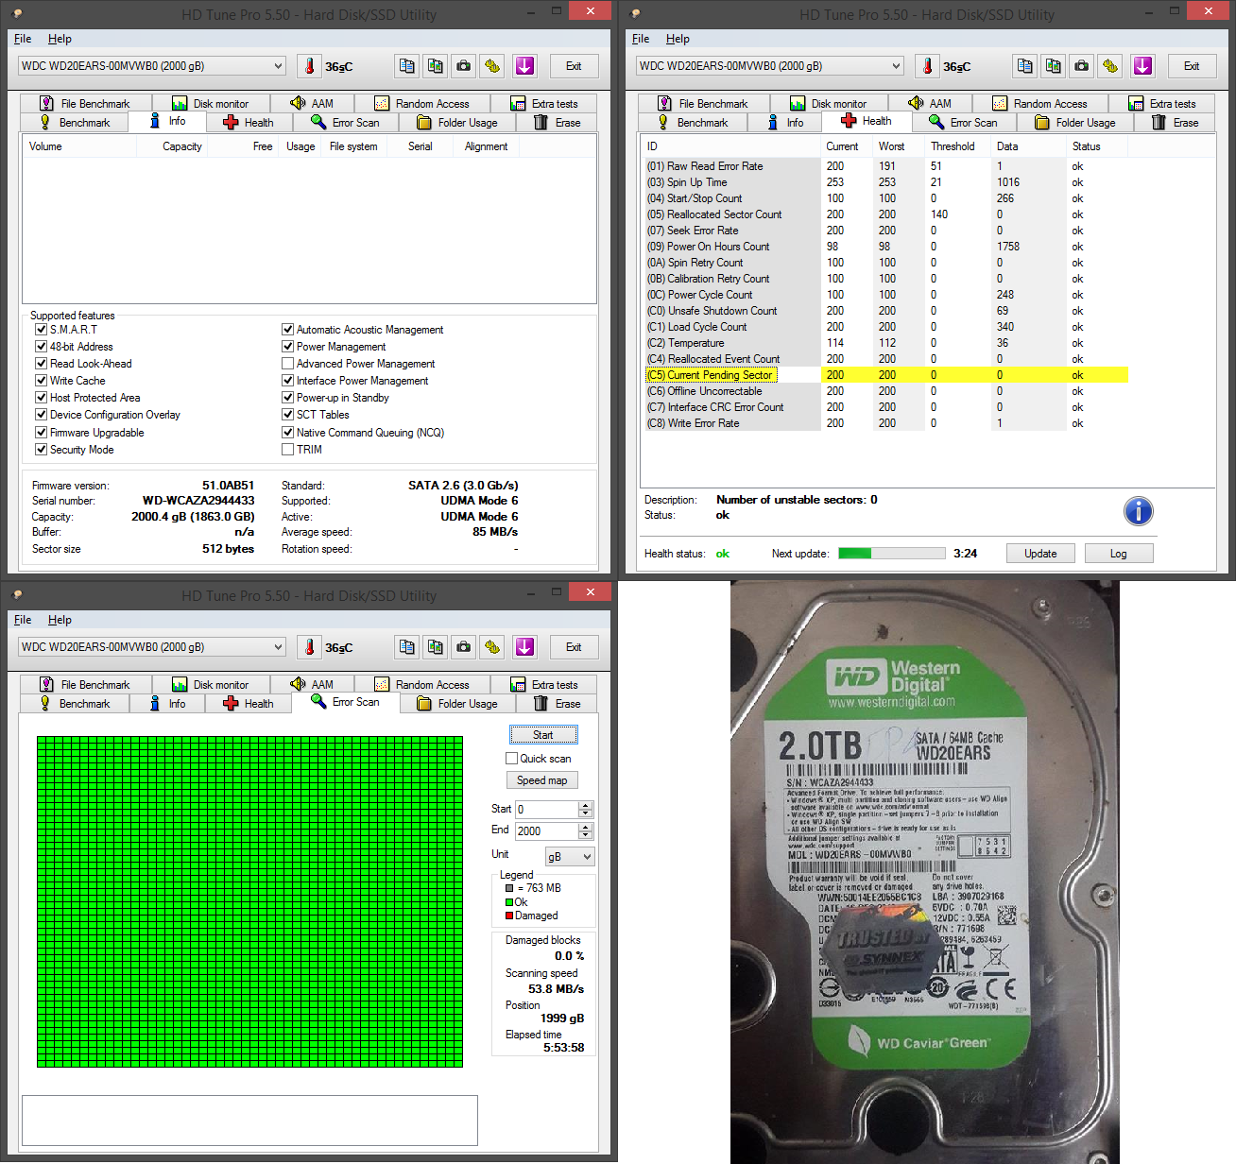Toggle the 48-bit Address checkbox
Viewport: 1236px width, 1164px height.
(x=42, y=347)
